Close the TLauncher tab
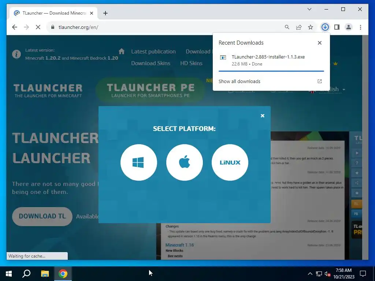 pos(91,13)
